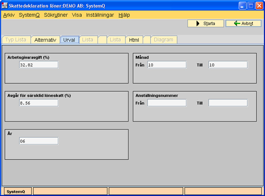Image resolution: width=265 pixels, height=196 pixels.
Task: Click the Månad Till field
Action: [227, 65]
